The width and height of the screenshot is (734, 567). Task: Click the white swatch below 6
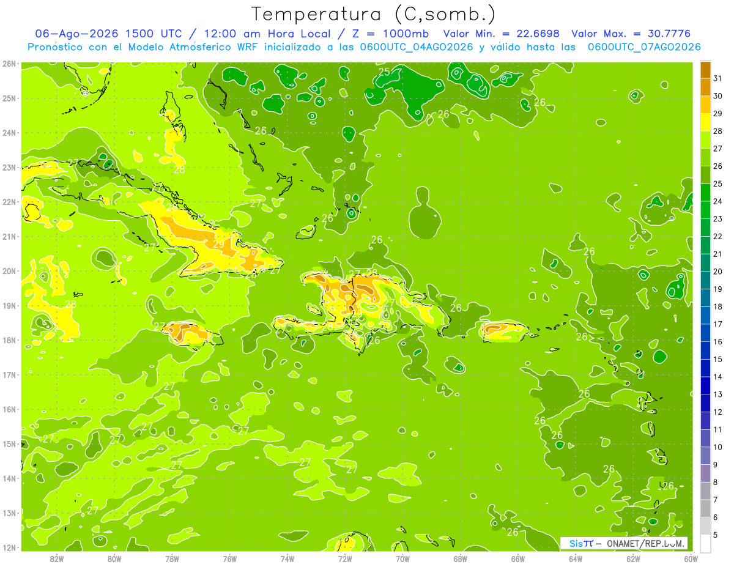[705, 543]
